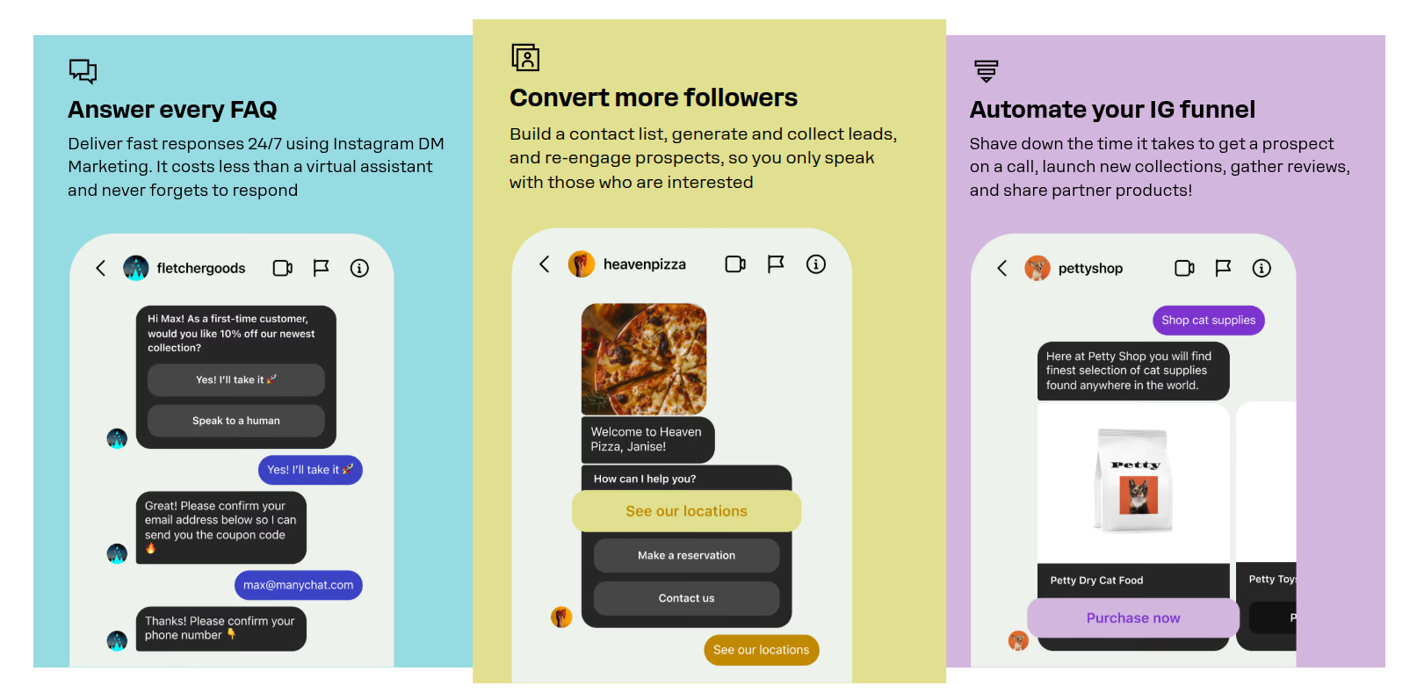Tap 'Shop cat supplies' message bubble
This screenshot has height=700, width=1417.
click(x=1208, y=321)
